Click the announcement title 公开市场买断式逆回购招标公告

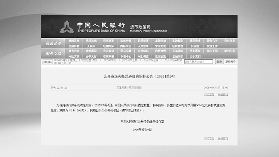click(x=128, y=77)
